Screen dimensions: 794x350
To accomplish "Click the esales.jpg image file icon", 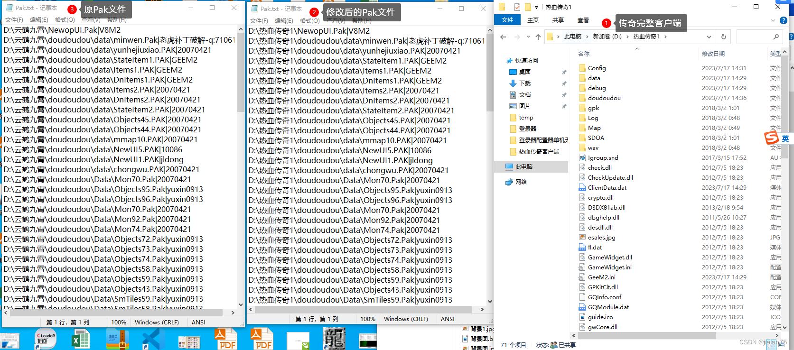I will [582, 237].
